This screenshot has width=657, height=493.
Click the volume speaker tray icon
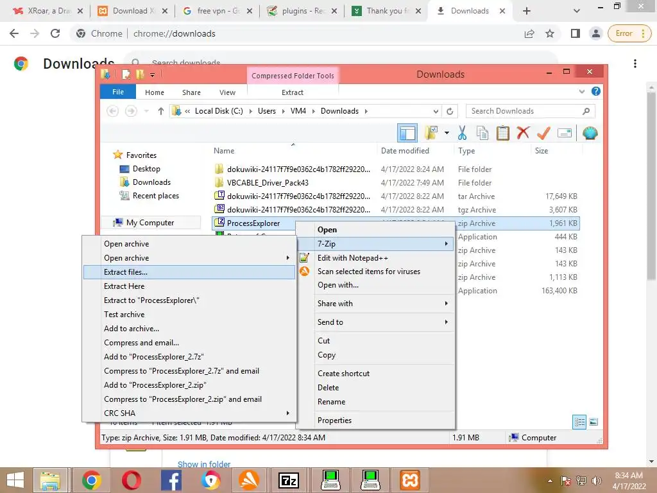[596, 480]
